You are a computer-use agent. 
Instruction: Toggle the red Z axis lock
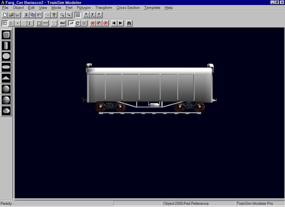[105, 23]
